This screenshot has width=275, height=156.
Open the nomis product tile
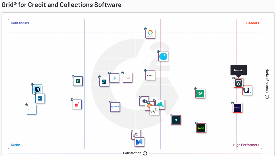click(x=115, y=107)
